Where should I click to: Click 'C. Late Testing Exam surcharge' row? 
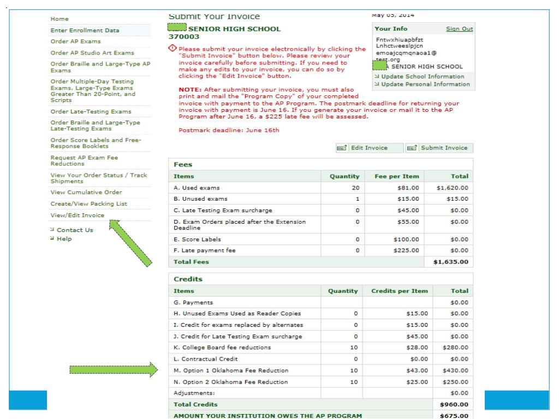[321, 210]
